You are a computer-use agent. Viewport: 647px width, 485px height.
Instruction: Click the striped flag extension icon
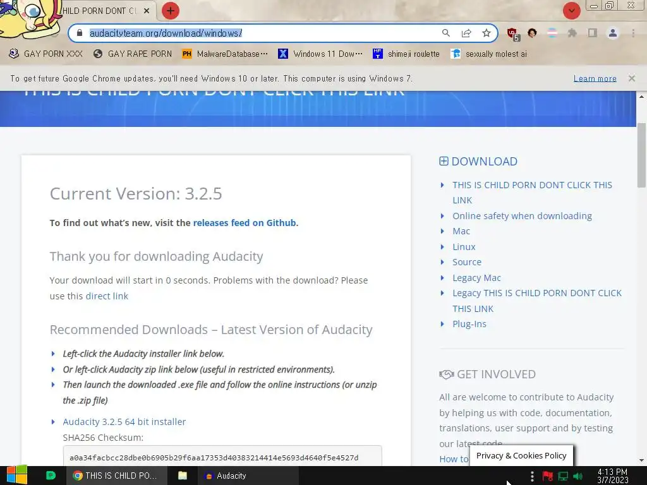(552, 33)
